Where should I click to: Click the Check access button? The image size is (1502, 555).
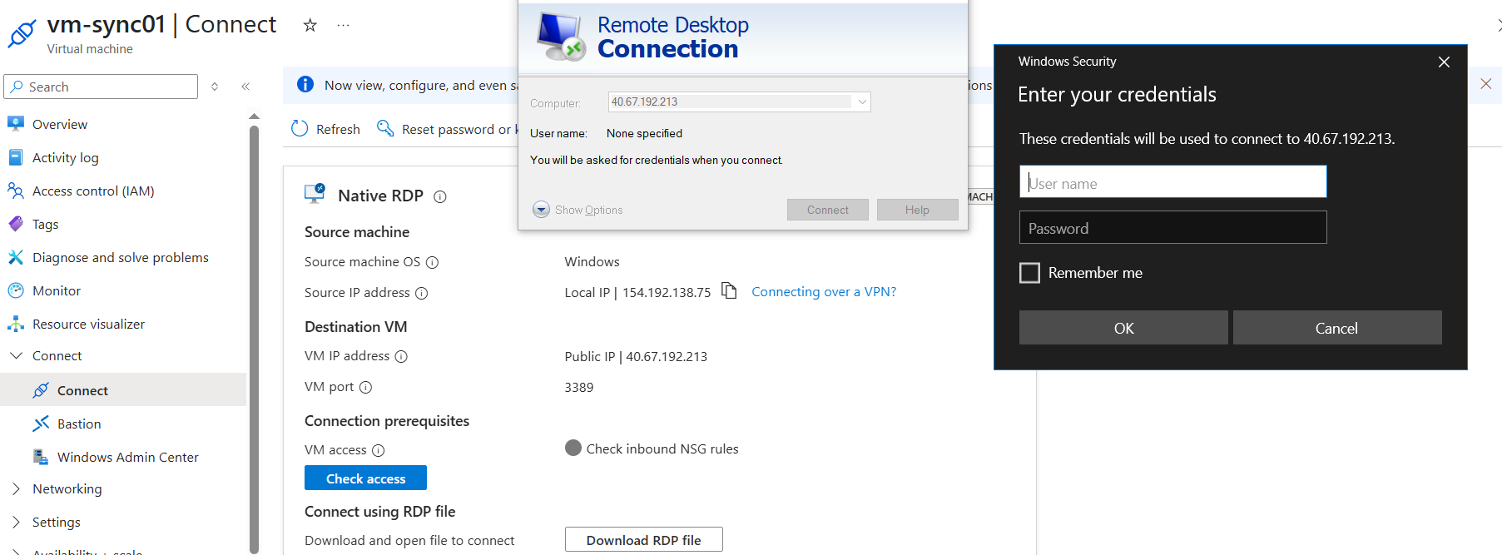click(365, 478)
